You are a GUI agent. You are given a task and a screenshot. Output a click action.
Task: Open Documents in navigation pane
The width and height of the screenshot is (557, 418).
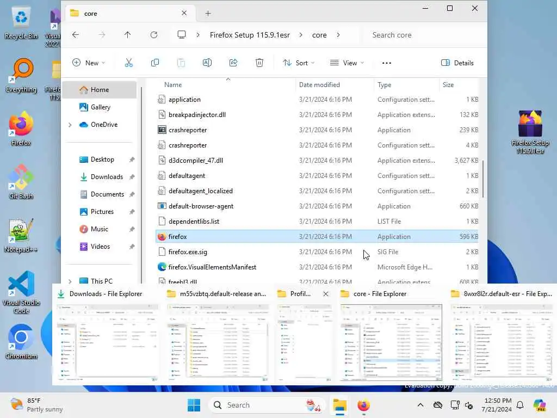tap(100, 194)
